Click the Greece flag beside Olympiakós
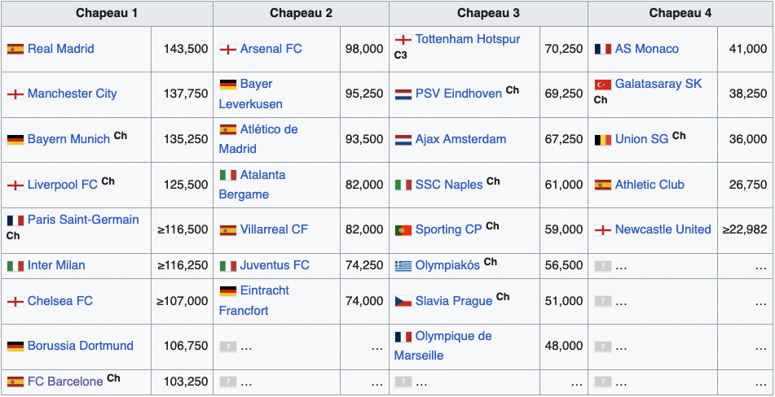This screenshot has height=397, width=775. (403, 266)
